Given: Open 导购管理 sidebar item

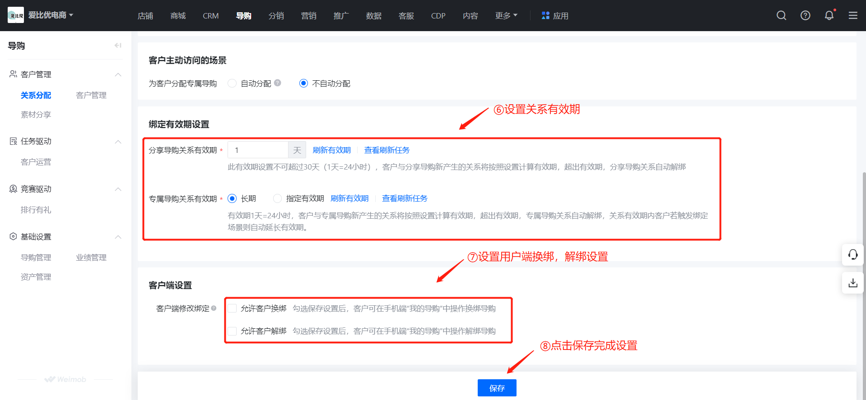Looking at the screenshot, I should [x=36, y=257].
